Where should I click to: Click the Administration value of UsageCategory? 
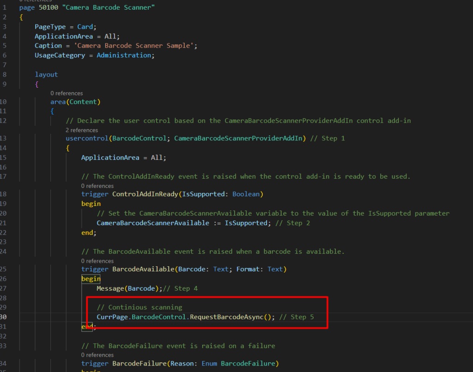coord(123,55)
